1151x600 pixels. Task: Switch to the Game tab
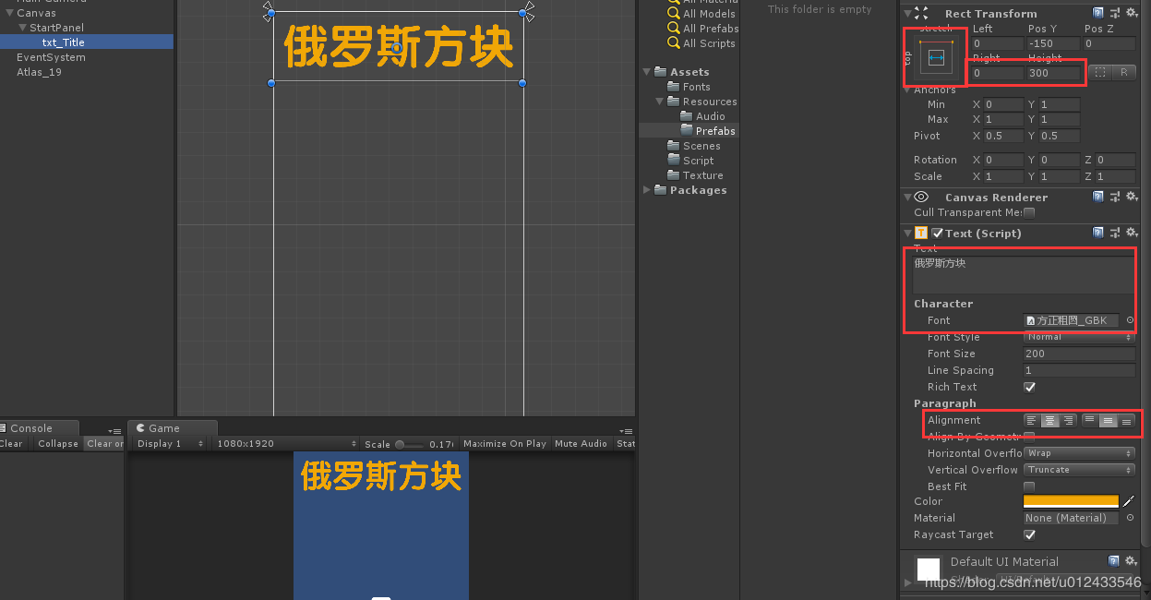(172, 428)
